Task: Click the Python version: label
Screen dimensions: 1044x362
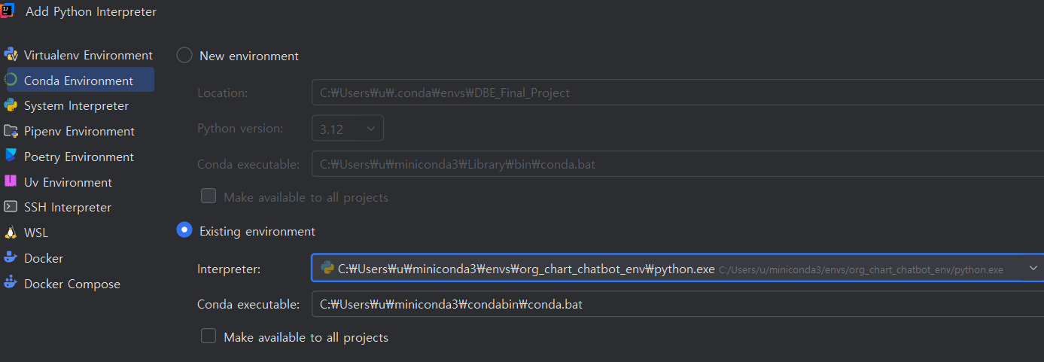Action: coord(240,128)
